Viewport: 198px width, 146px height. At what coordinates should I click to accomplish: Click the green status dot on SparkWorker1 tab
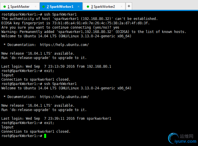coord(44,7)
